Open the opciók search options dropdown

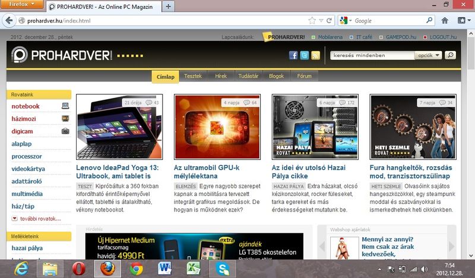click(x=428, y=55)
